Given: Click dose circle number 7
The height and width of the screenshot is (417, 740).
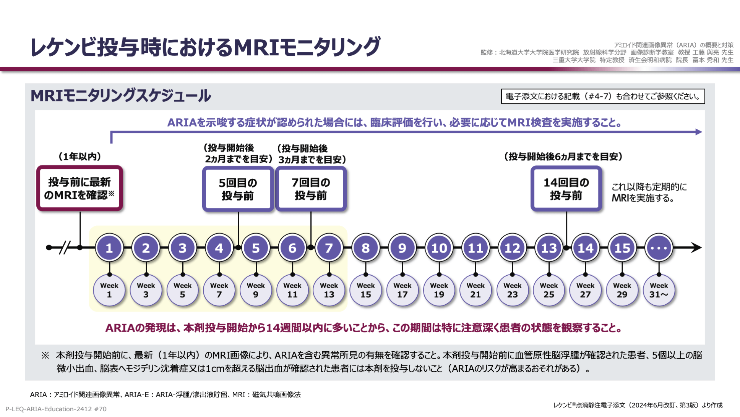Looking at the screenshot, I should click(329, 248).
